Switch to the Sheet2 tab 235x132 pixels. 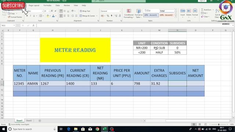tap(29, 121)
